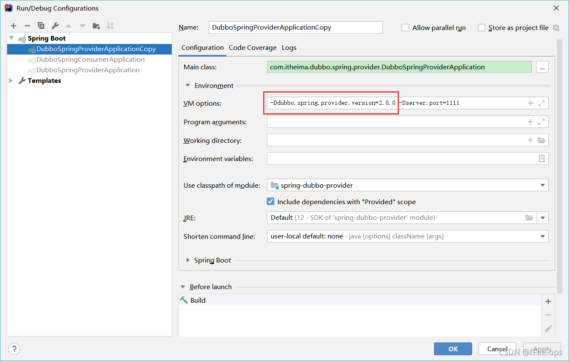Copy the selected configuration
The height and width of the screenshot is (361, 569).
coord(41,26)
